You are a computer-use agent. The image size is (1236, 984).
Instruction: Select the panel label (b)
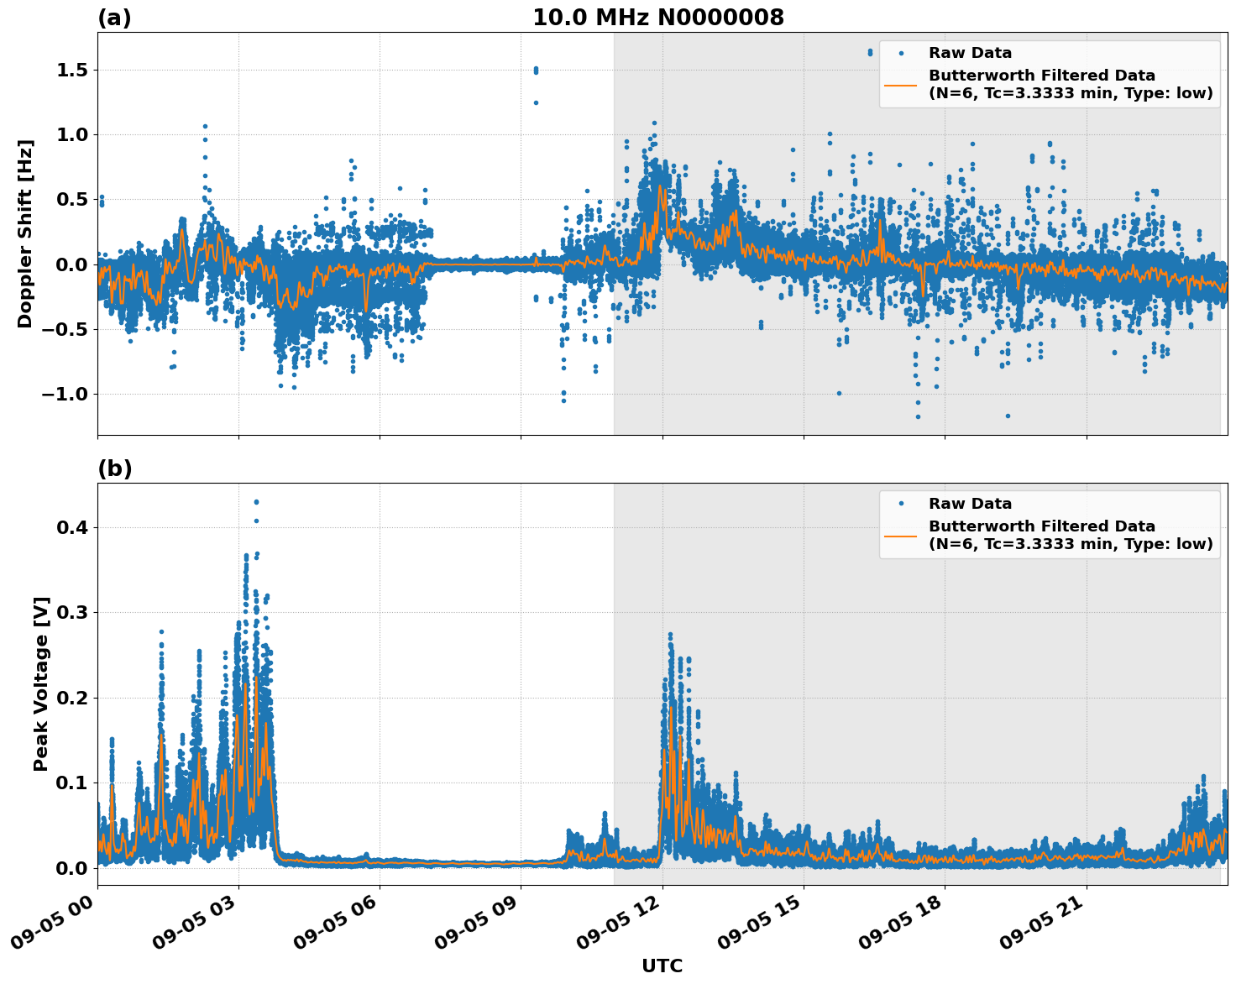[115, 468]
